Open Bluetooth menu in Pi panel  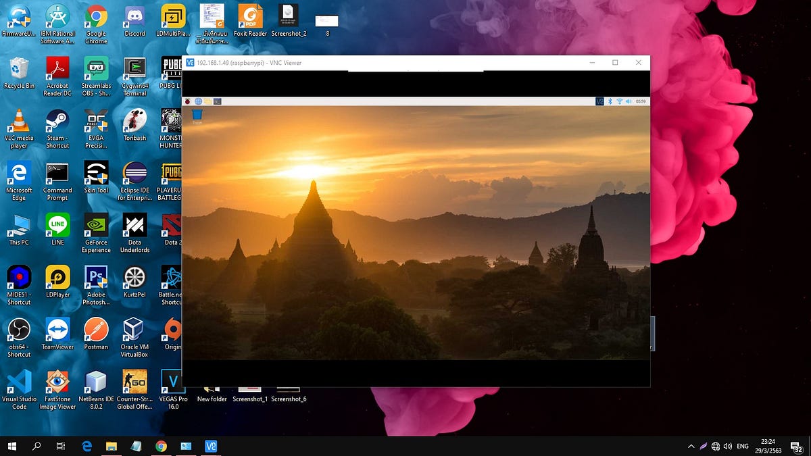[609, 101]
